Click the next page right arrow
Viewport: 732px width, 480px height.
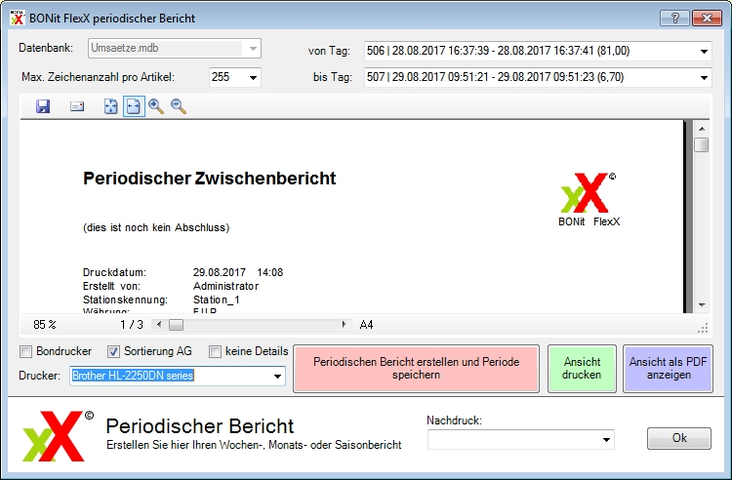[x=345, y=325]
